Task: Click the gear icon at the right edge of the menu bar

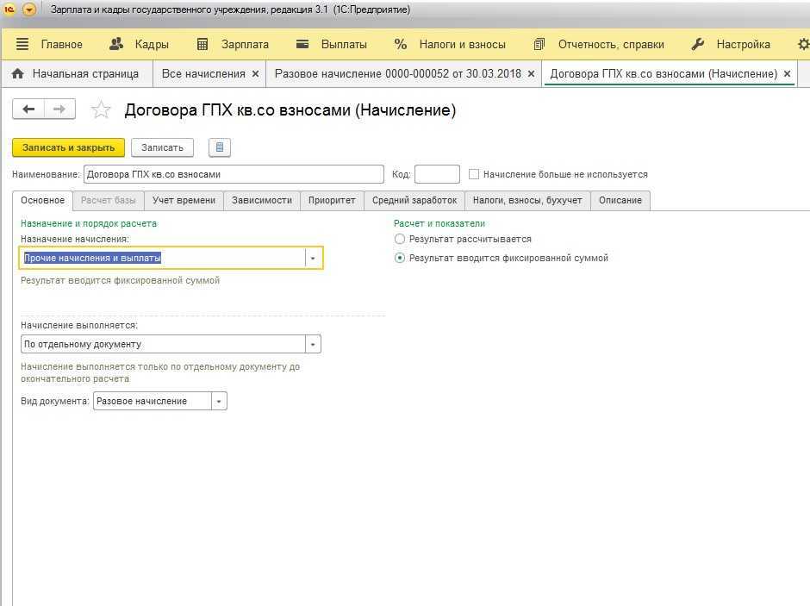Action: pos(803,45)
